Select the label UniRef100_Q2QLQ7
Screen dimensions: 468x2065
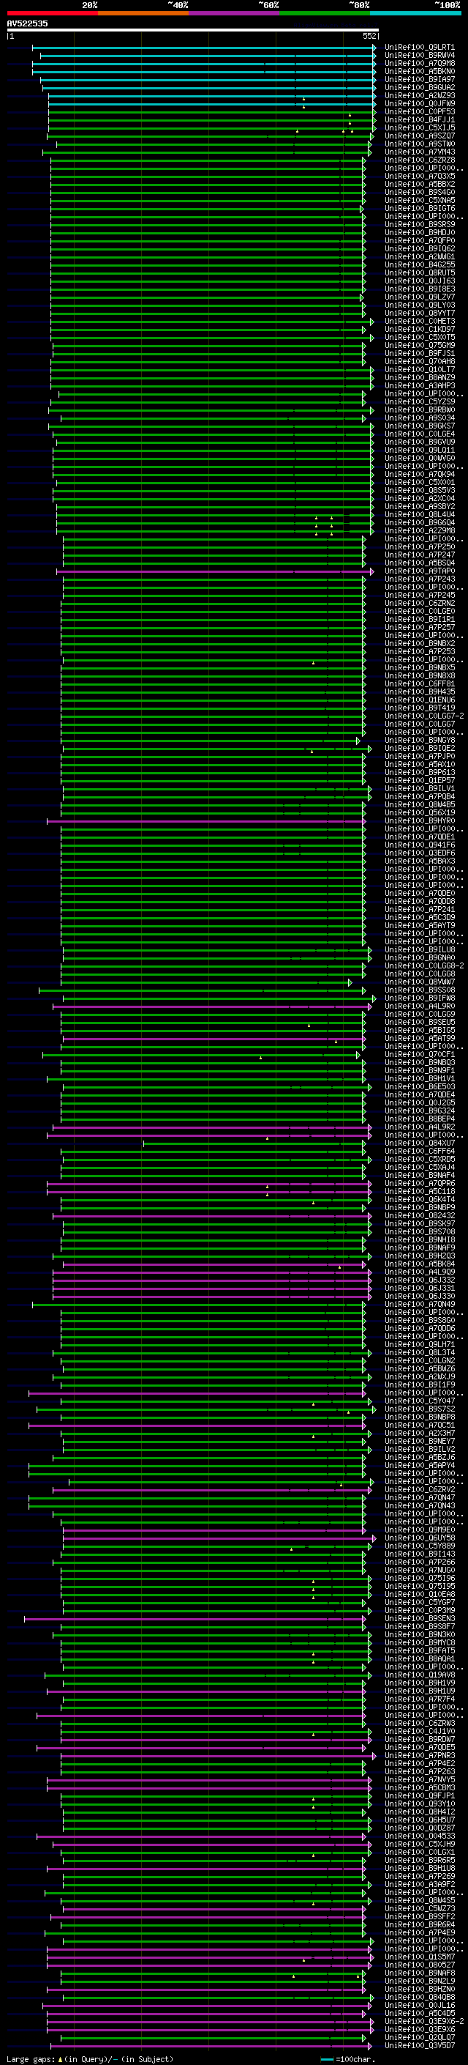(419, 2037)
